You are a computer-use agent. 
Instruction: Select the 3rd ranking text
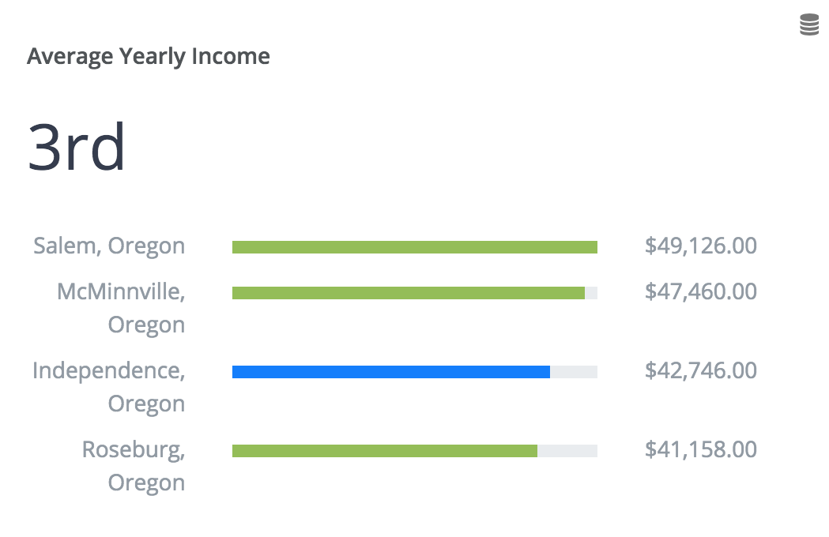pos(76,147)
